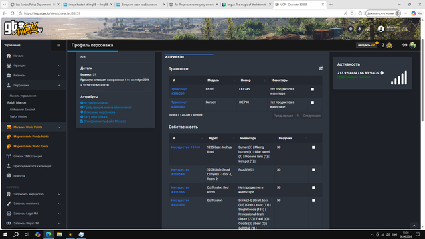Open the Copilot chat button in Edge
Image resolution: width=425 pixels, height=239 pixels.
[416, 13]
